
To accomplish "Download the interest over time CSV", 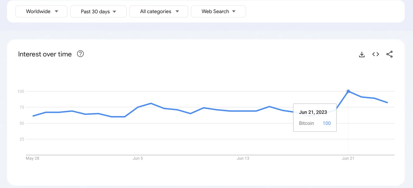I will coord(362,54).
